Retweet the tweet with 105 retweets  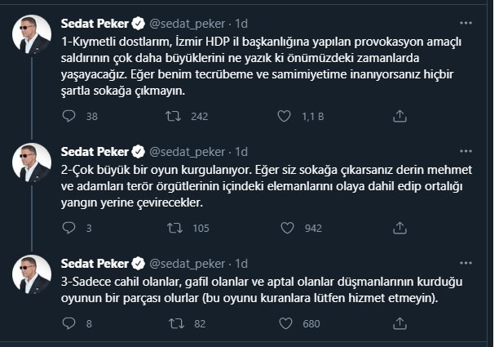click(173, 229)
